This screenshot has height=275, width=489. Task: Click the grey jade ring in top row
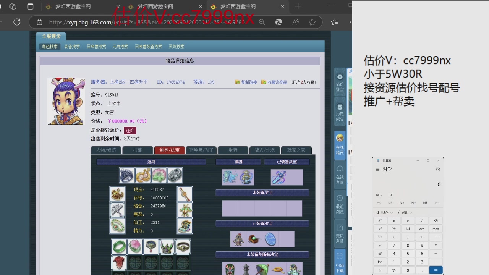coord(175,175)
